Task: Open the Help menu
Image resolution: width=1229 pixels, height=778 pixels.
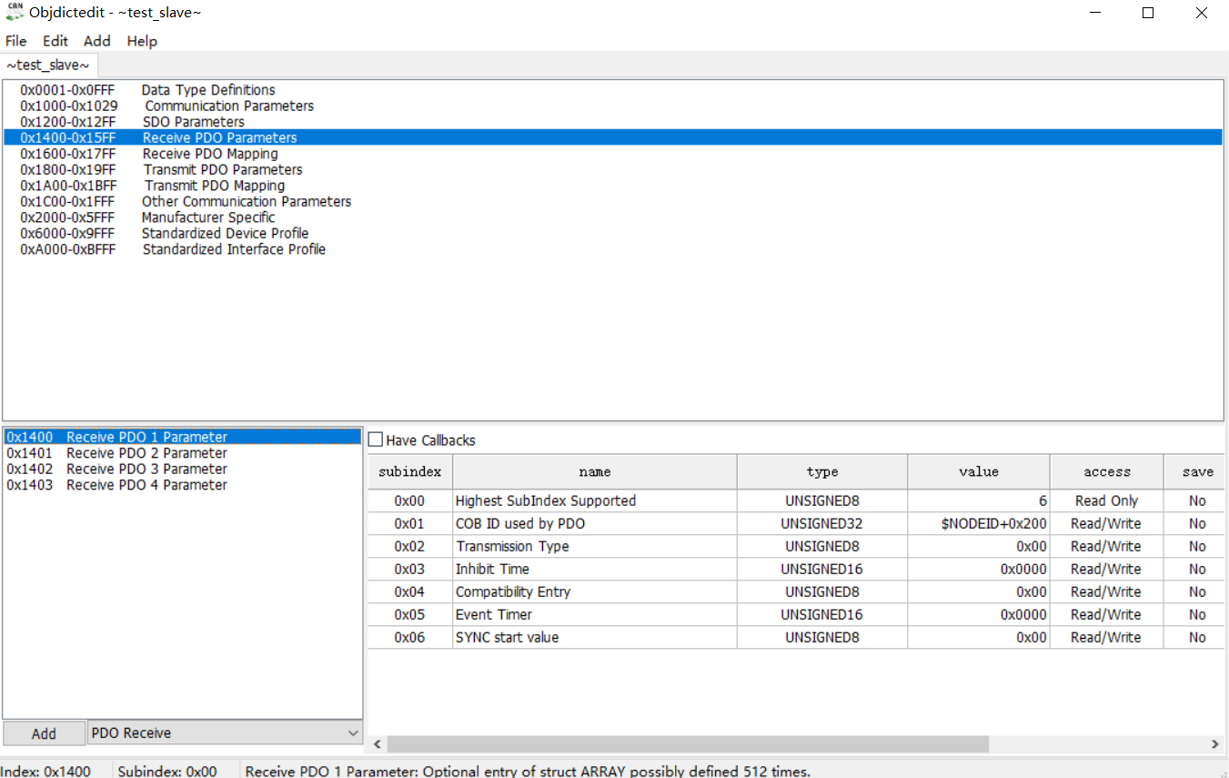Action: [x=142, y=41]
